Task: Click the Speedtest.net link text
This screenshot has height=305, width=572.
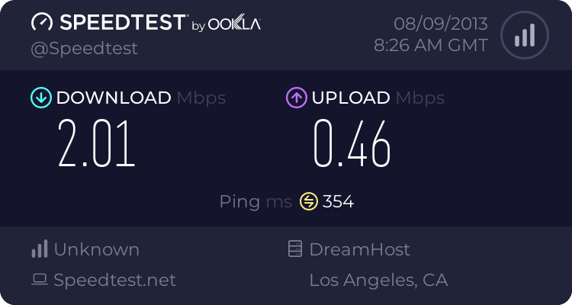Action: [x=114, y=280]
